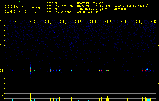Click the 1.0 kHz axis label
159x101 pixels.
[x=2, y=45]
